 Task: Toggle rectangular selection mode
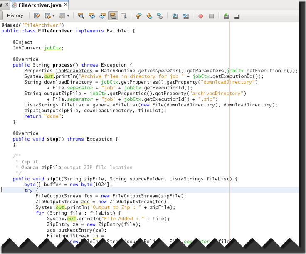(123, 16)
